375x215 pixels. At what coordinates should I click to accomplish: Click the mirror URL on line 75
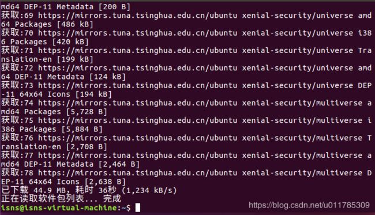coord(138,120)
